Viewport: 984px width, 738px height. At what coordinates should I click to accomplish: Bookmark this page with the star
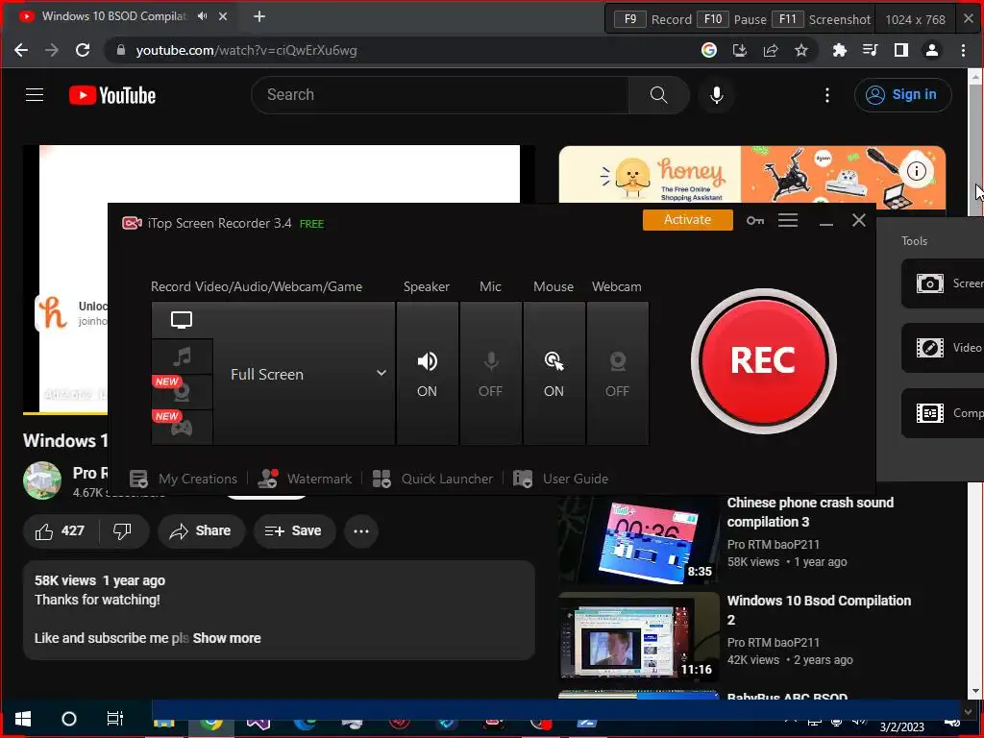(801, 50)
